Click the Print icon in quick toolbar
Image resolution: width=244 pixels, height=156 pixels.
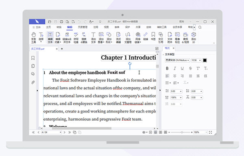pos(61,22)
